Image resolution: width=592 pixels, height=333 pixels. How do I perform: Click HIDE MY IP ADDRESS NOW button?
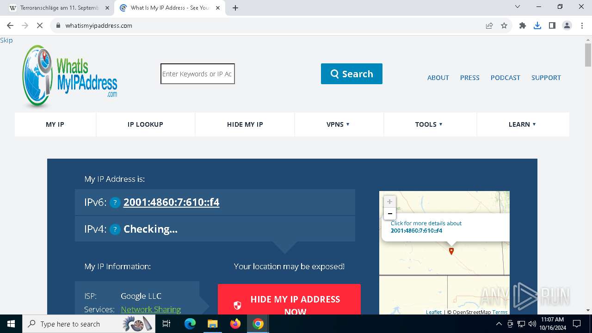[x=289, y=300]
